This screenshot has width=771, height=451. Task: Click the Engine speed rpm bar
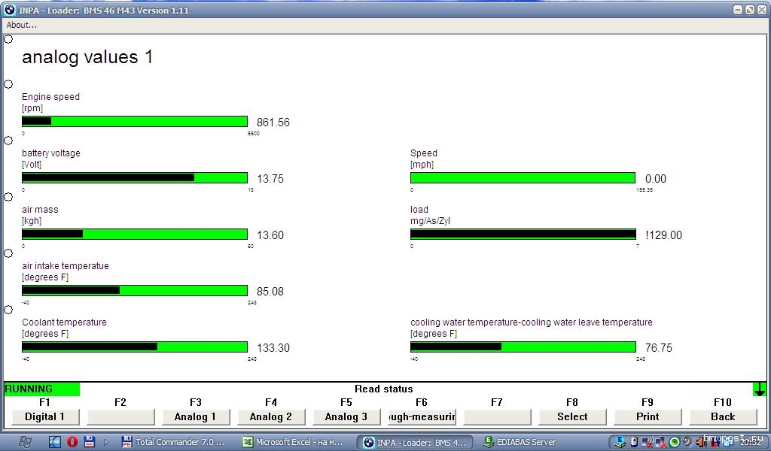(x=135, y=122)
